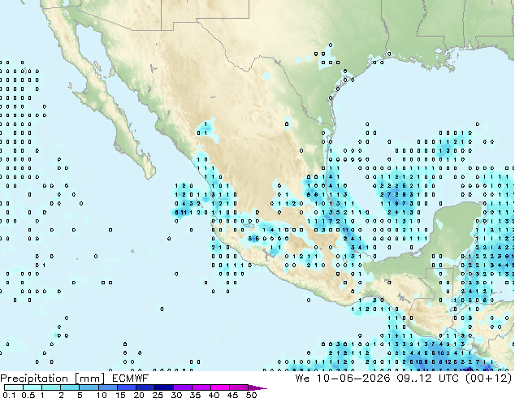This screenshot has width=515, height=398.
Task: Select the 2–5 mm legend color box
Action: coord(70,387)
